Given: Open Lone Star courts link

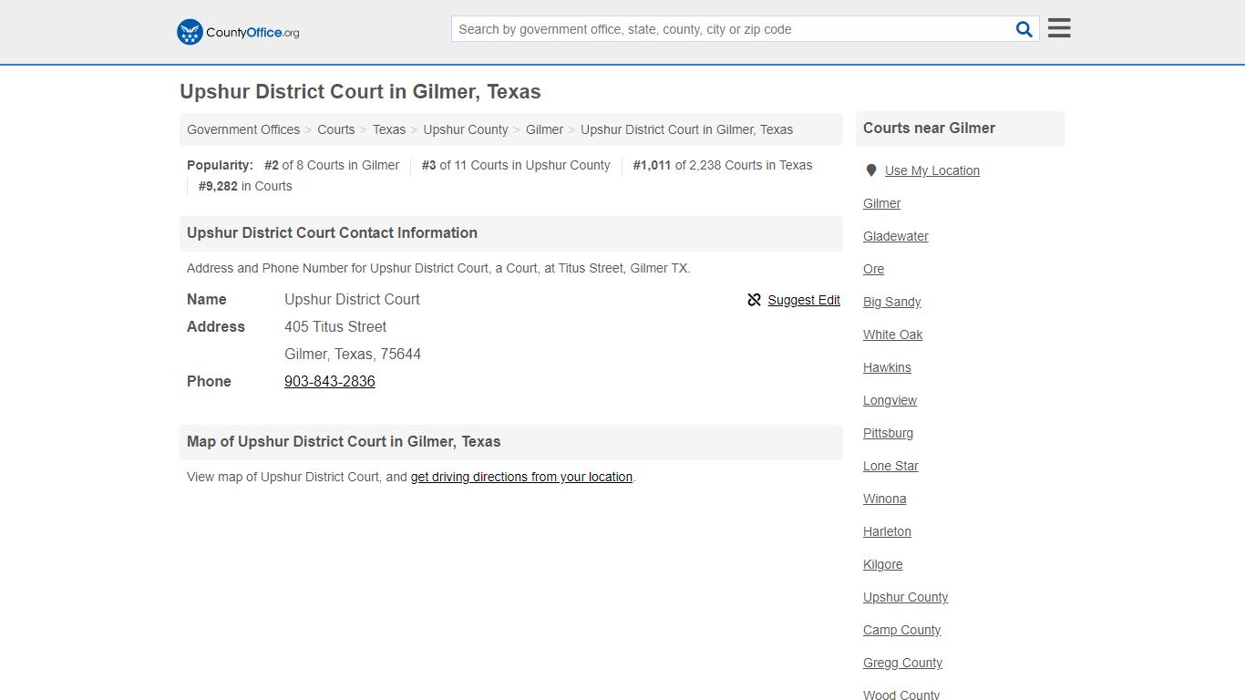Looking at the screenshot, I should pyautogui.click(x=891, y=466).
